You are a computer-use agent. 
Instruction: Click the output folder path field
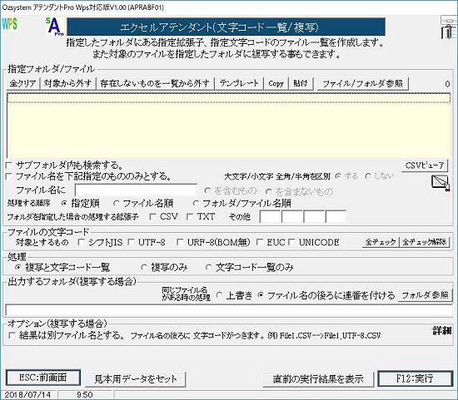point(229,310)
